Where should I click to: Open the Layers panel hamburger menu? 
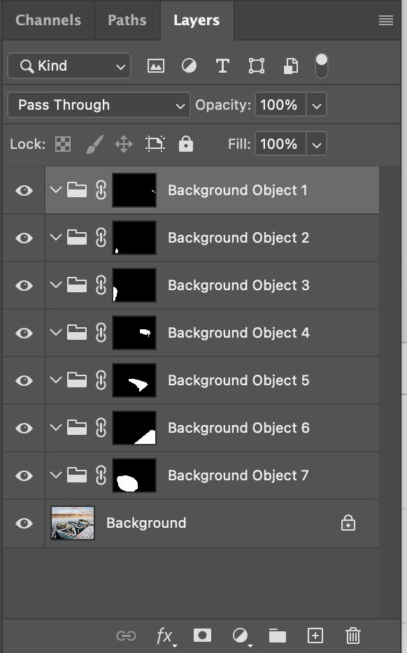pos(386,20)
